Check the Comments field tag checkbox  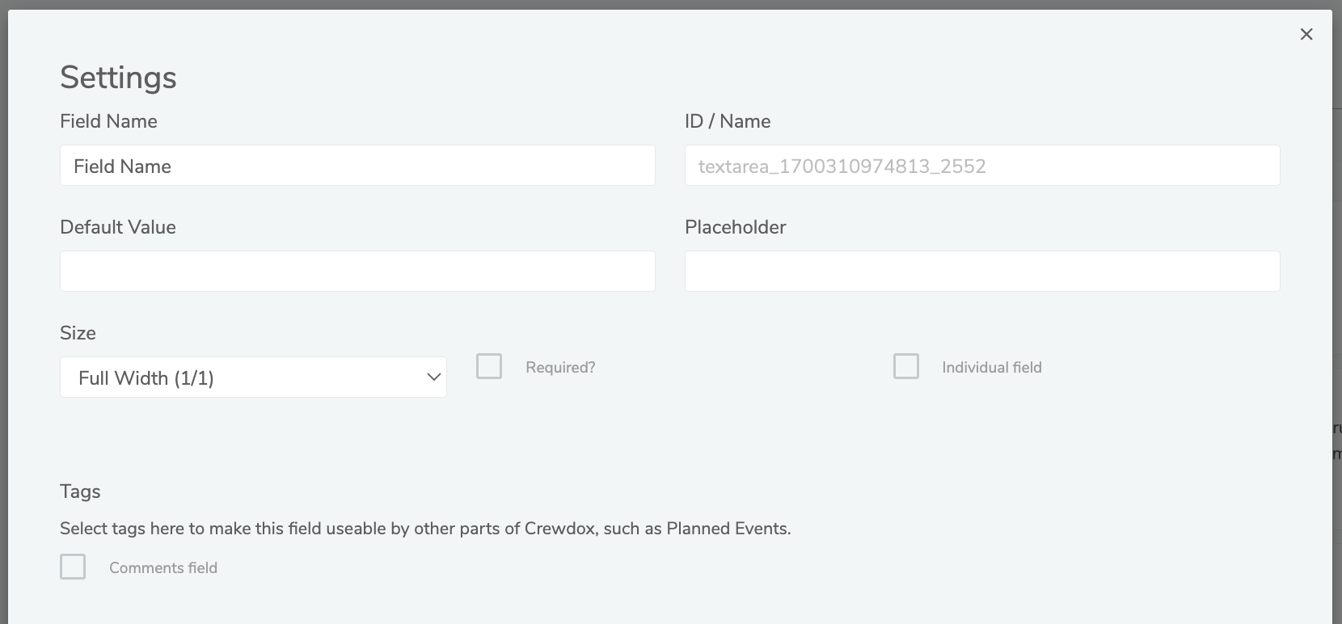coord(73,567)
